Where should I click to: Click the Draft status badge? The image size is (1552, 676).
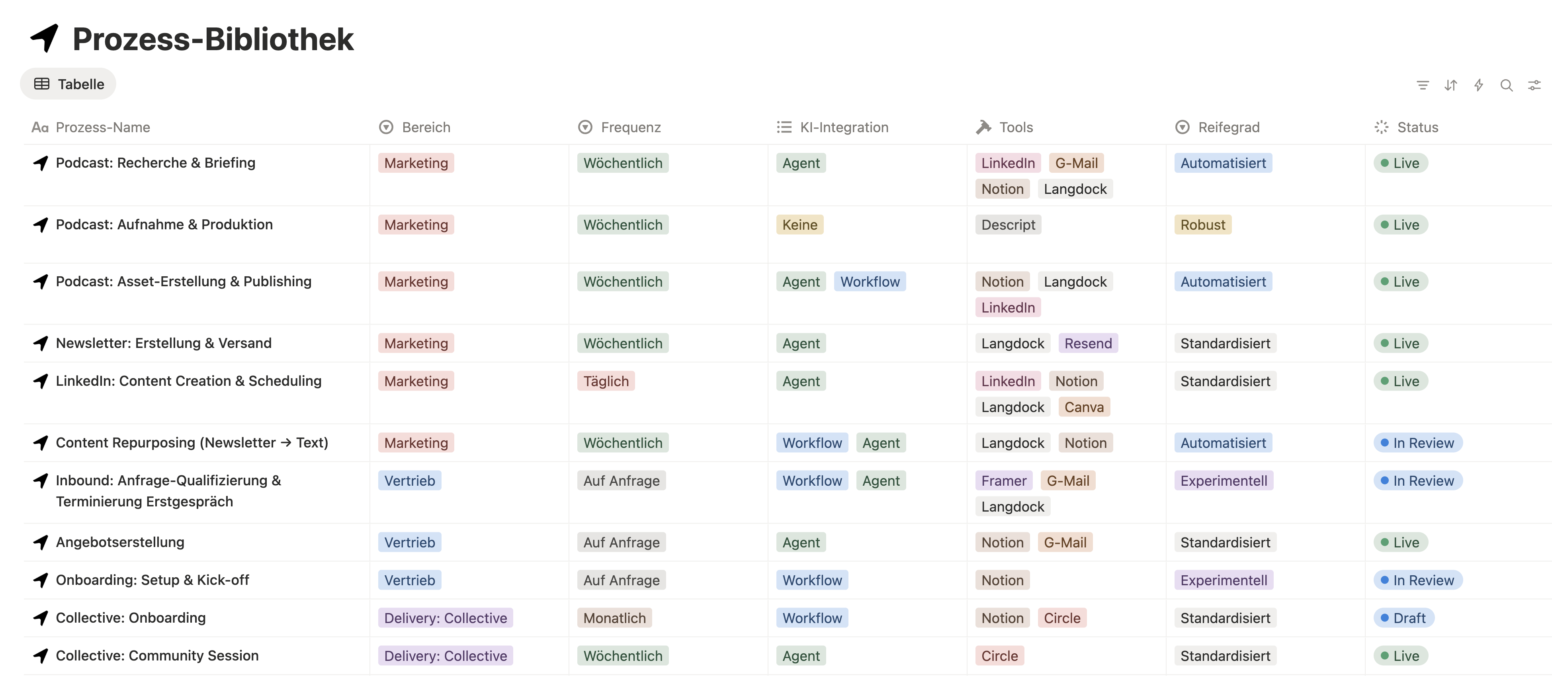[x=1404, y=617]
